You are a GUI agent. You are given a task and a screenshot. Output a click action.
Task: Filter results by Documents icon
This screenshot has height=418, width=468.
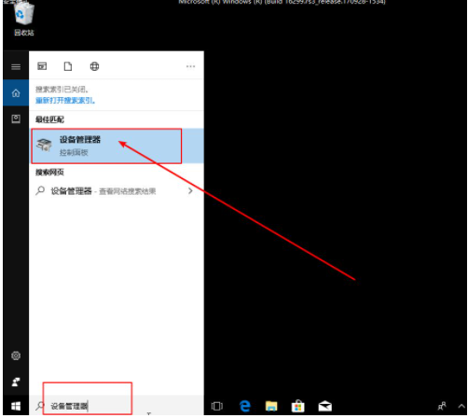(x=68, y=66)
